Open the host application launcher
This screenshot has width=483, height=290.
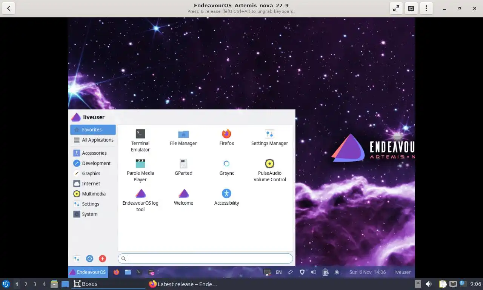click(6, 284)
